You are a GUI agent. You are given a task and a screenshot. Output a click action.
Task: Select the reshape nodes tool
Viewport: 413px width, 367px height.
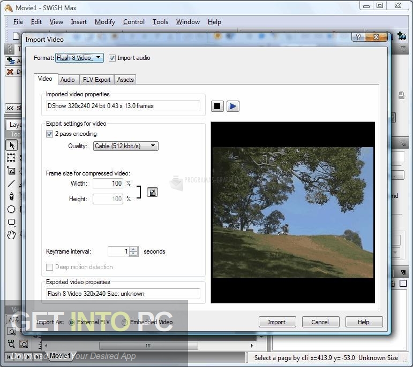pos(11,158)
